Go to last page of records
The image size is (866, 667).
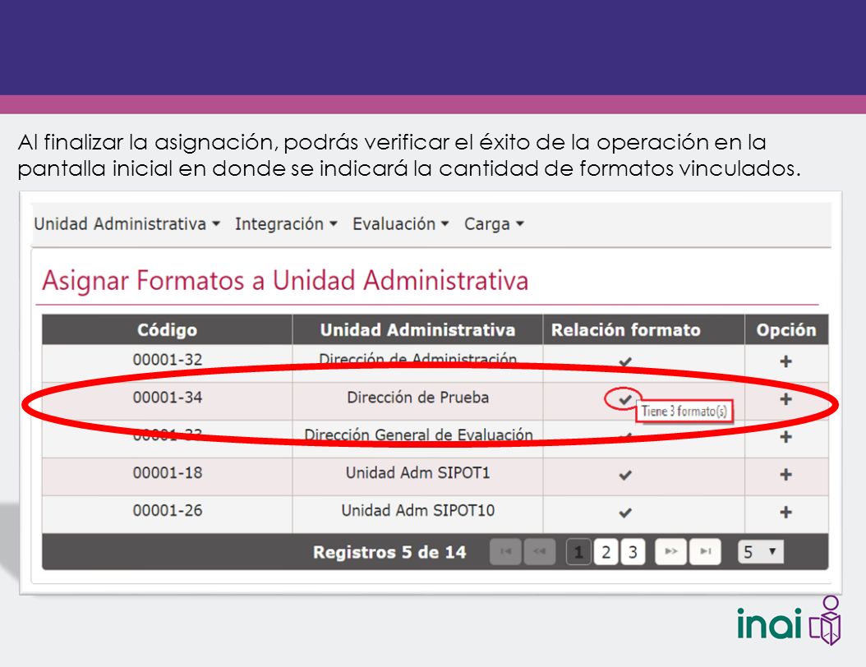(705, 552)
